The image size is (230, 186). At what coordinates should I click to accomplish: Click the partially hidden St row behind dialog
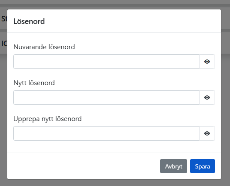[3, 19]
